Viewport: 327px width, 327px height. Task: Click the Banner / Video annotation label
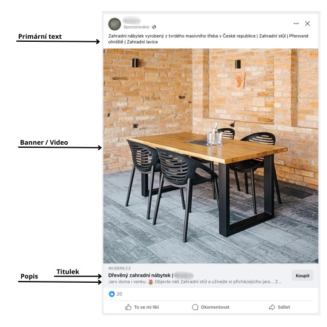(x=44, y=142)
